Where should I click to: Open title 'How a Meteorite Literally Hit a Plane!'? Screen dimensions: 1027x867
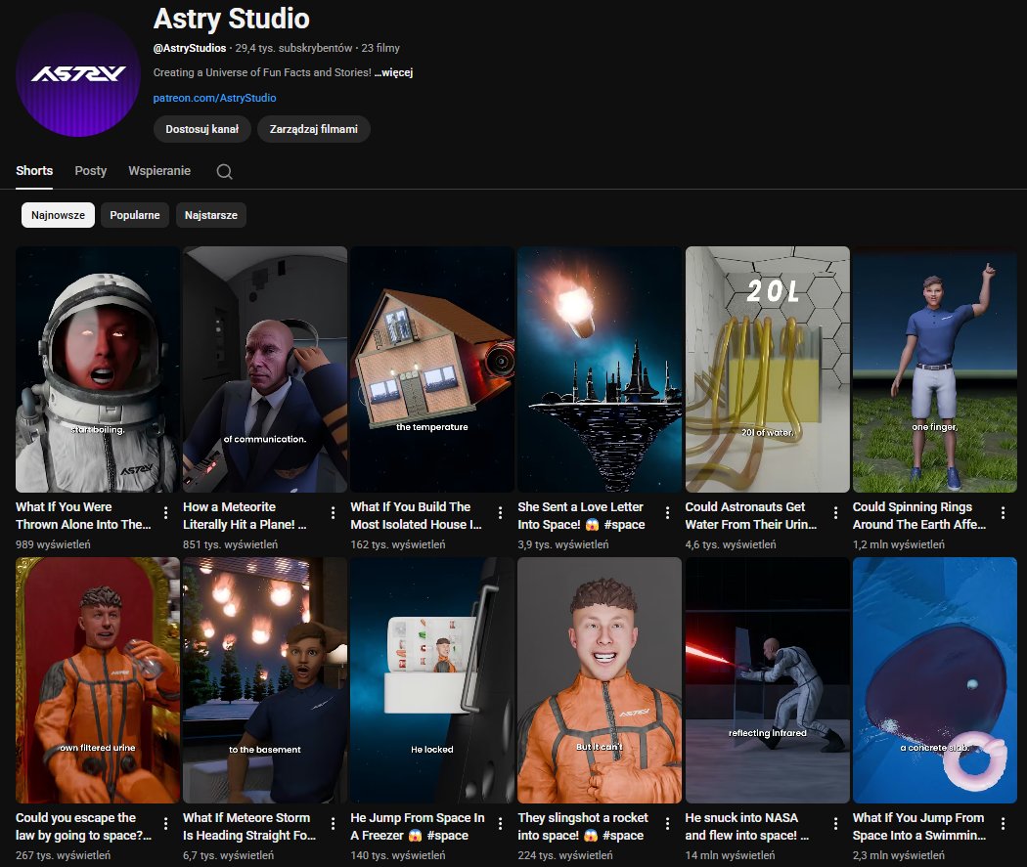tap(245, 516)
